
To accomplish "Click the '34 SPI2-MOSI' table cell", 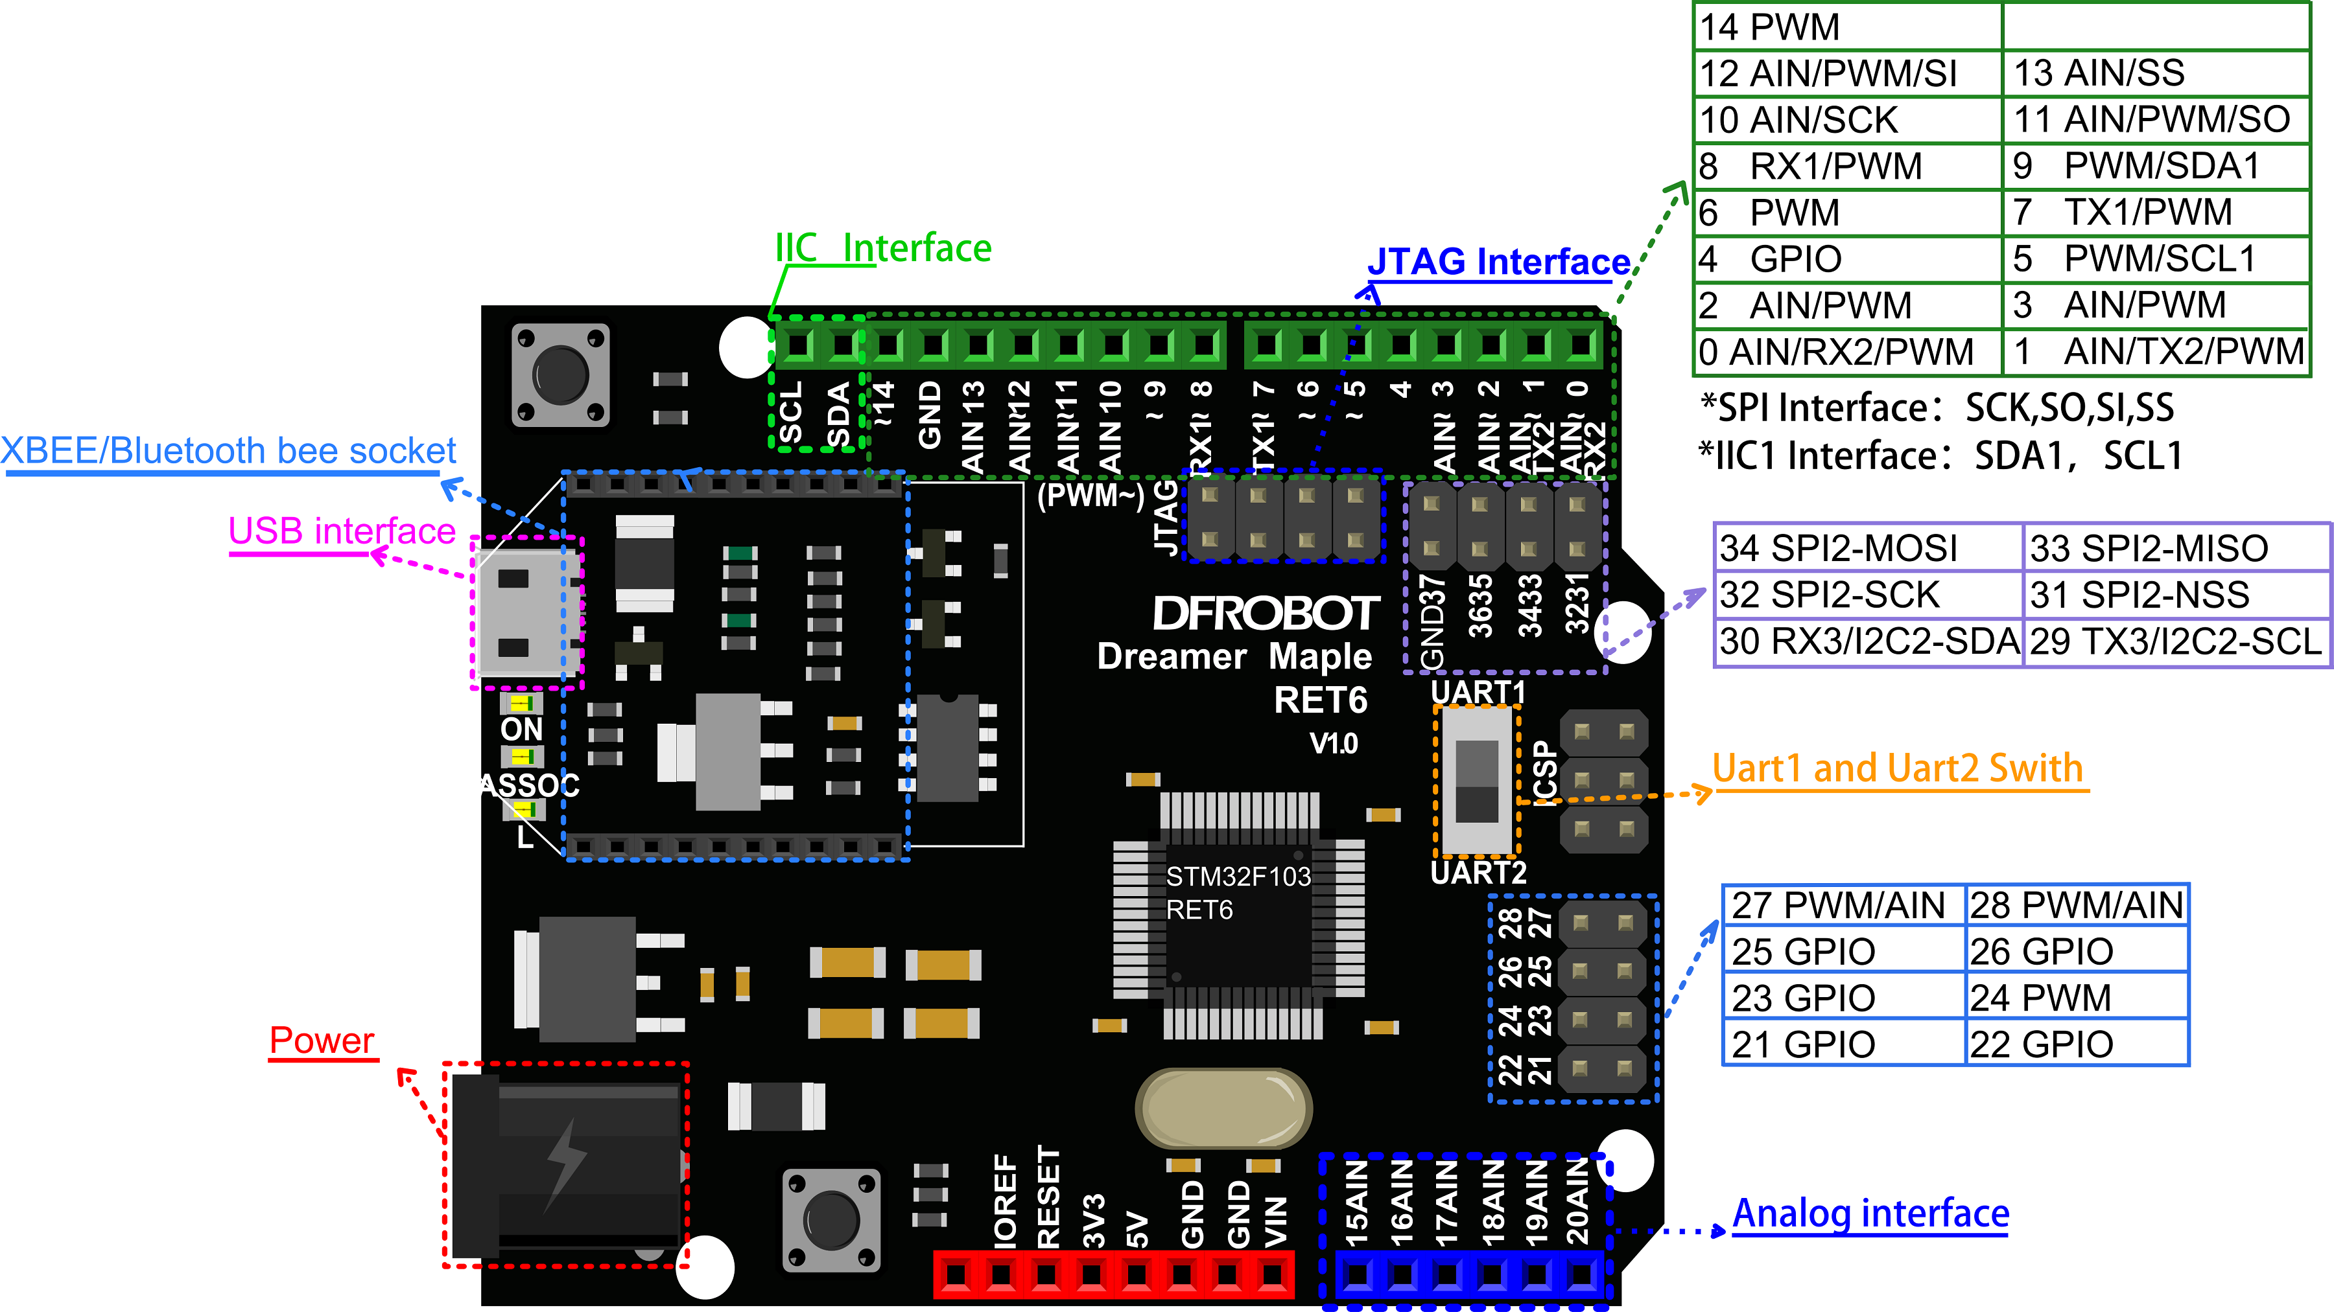I will (1839, 549).
